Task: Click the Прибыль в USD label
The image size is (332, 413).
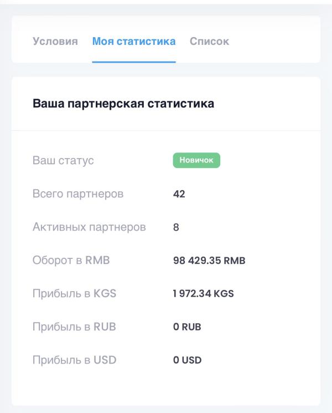Action: tap(74, 360)
